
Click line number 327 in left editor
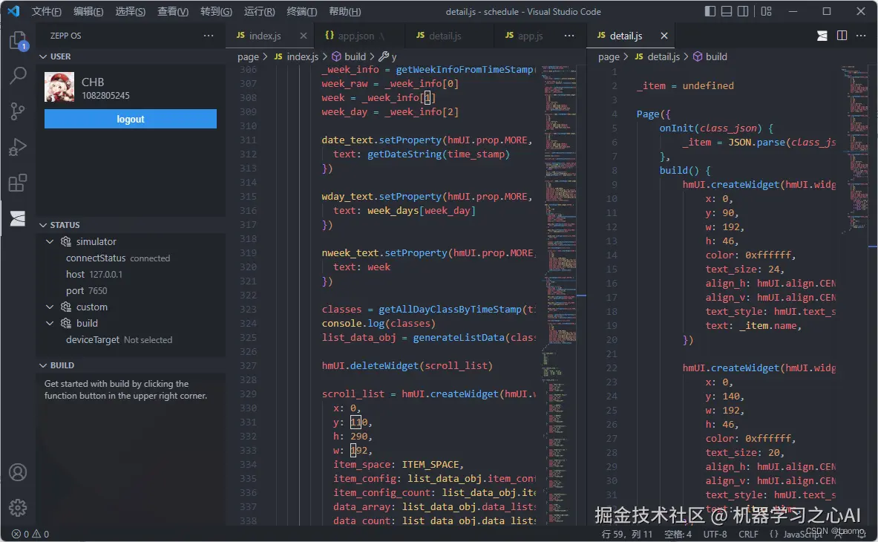point(248,365)
